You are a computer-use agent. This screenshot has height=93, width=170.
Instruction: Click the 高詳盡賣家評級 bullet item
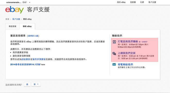click(x=20, y=53)
